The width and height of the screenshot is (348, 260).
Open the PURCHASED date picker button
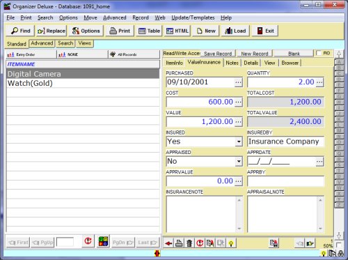(x=239, y=82)
